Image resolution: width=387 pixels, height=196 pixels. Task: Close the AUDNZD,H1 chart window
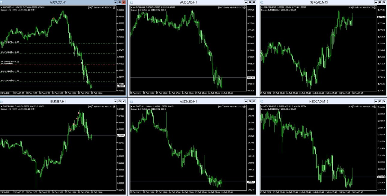click(253, 101)
